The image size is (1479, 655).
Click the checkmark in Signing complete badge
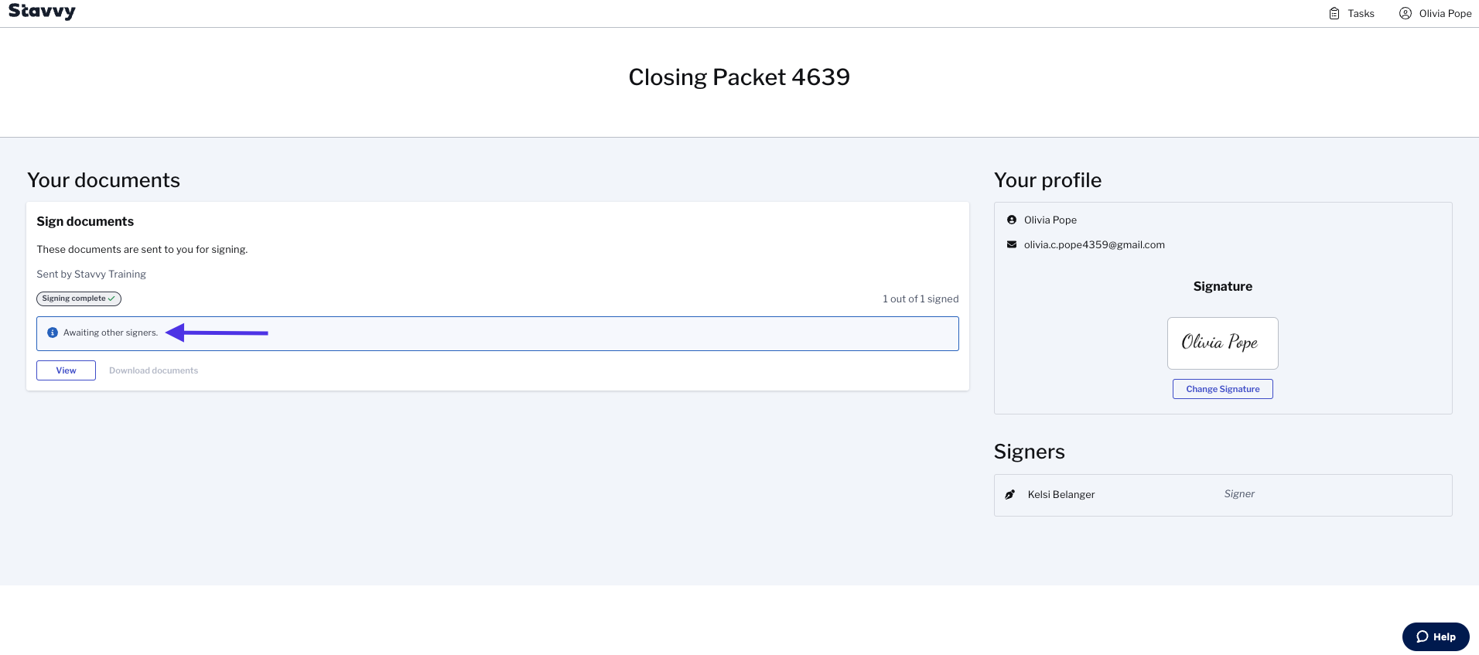[x=112, y=299]
